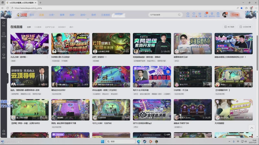Screen dimensions: 259x145
Task: Toggle the favorite star in address bar
Action: (242, 8)
